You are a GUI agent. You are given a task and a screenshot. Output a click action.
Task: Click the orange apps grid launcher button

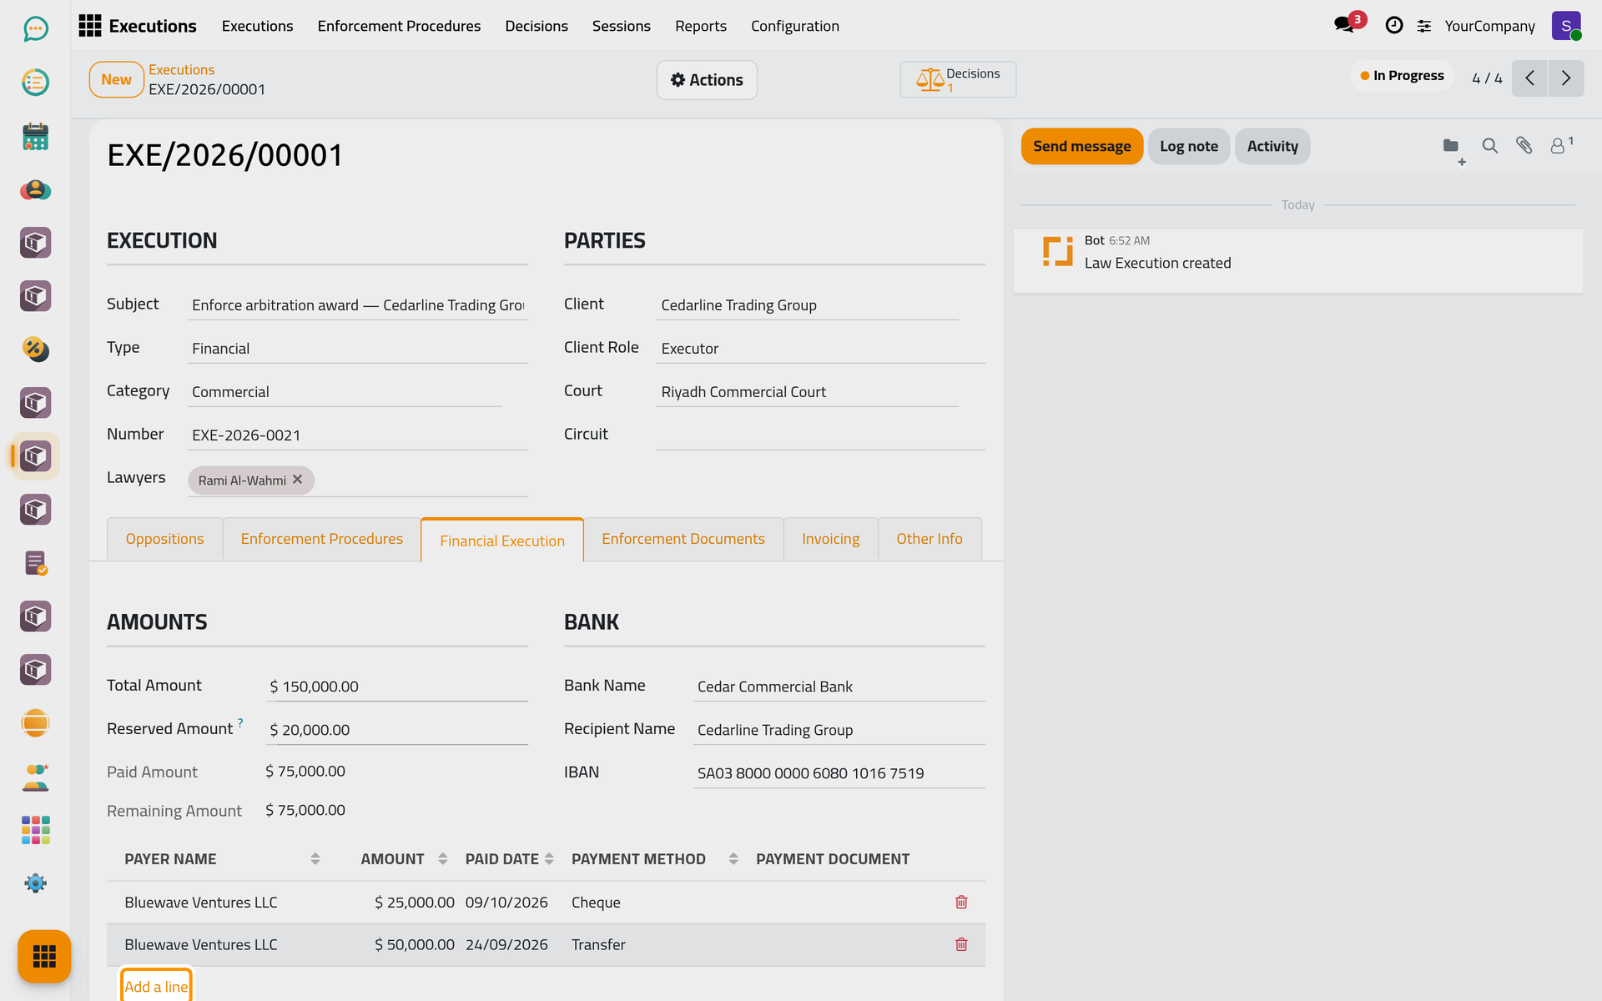click(44, 956)
